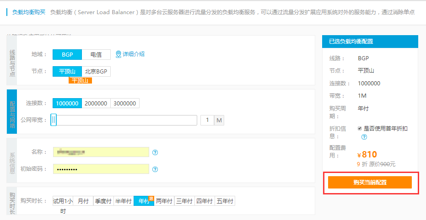Toggle the first-year discount checkbox
Screen dimensions: 426x220
(x=360, y=129)
